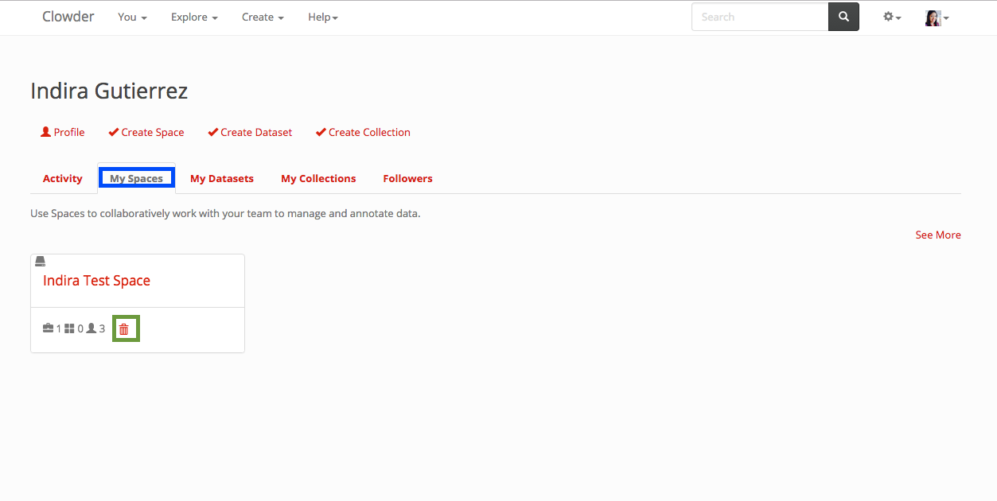Expand the You dropdown menu

click(132, 17)
